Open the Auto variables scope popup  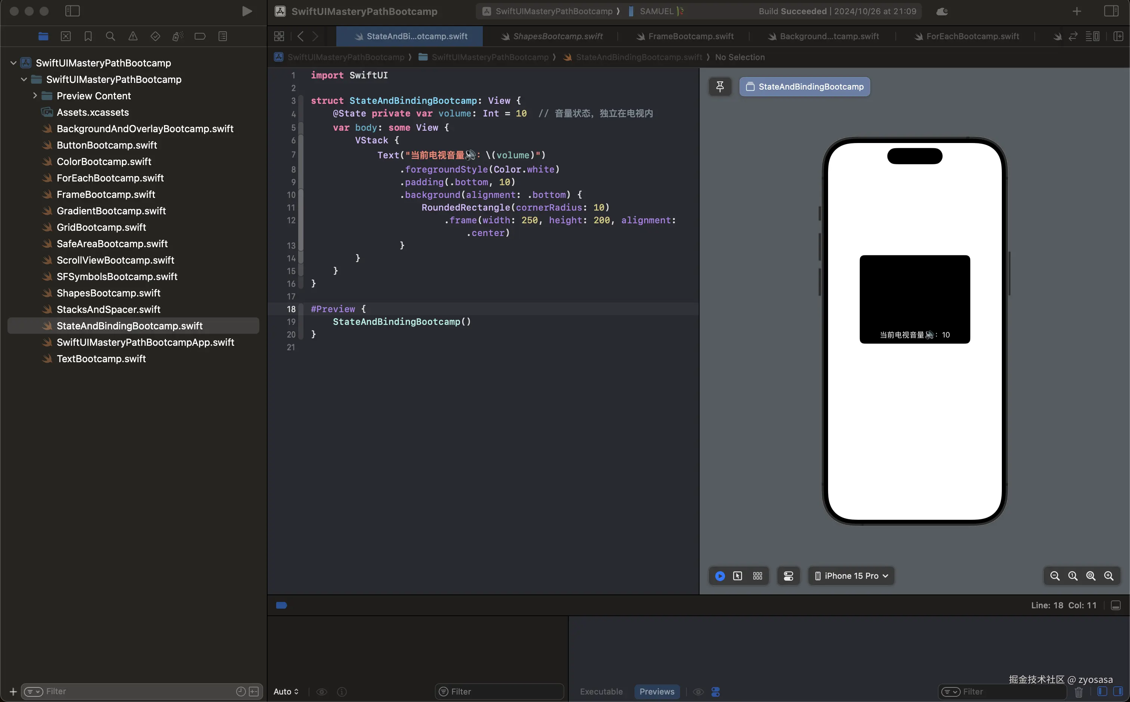point(286,691)
